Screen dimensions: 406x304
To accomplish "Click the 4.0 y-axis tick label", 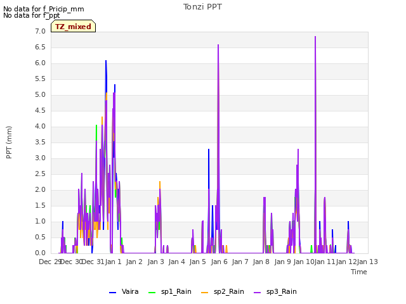I will (x=40, y=127).
